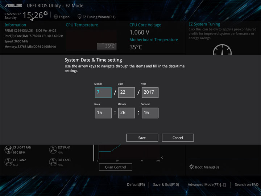This screenshot has width=261, height=196.
Task: Click the EXT FAN1 icon
Action: click(x=53, y=150)
